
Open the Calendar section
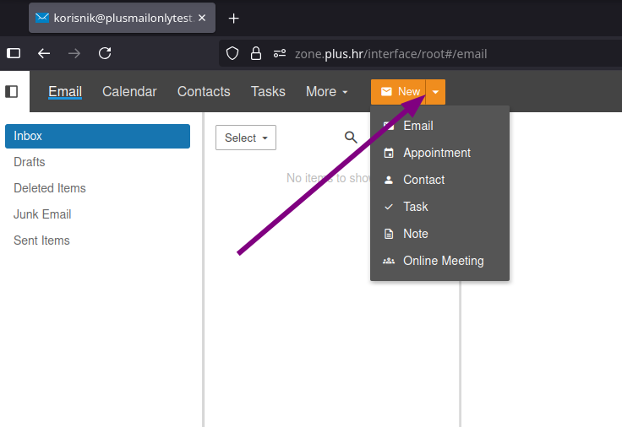129,91
